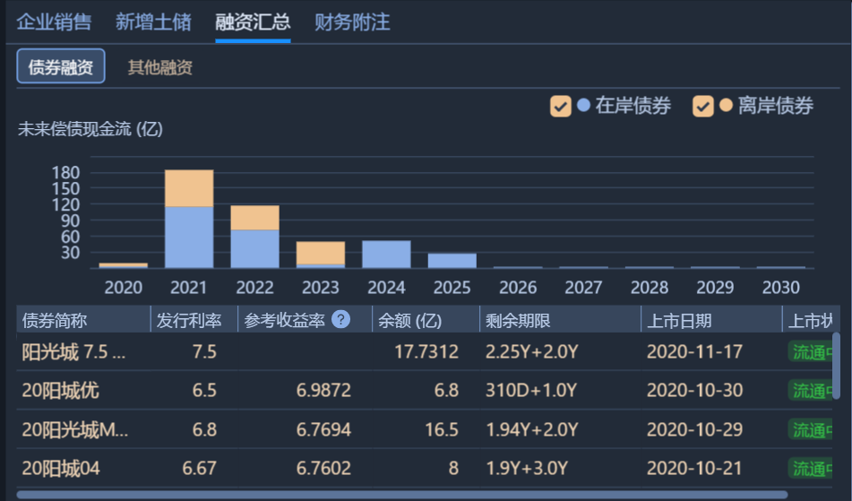Click the balance value 17.7312
The height and width of the screenshot is (501, 852).
coord(426,352)
